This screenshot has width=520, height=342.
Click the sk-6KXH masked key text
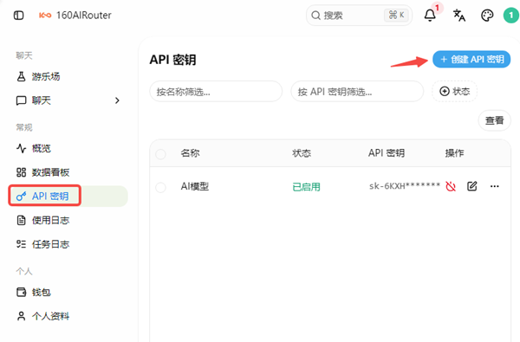point(405,186)
